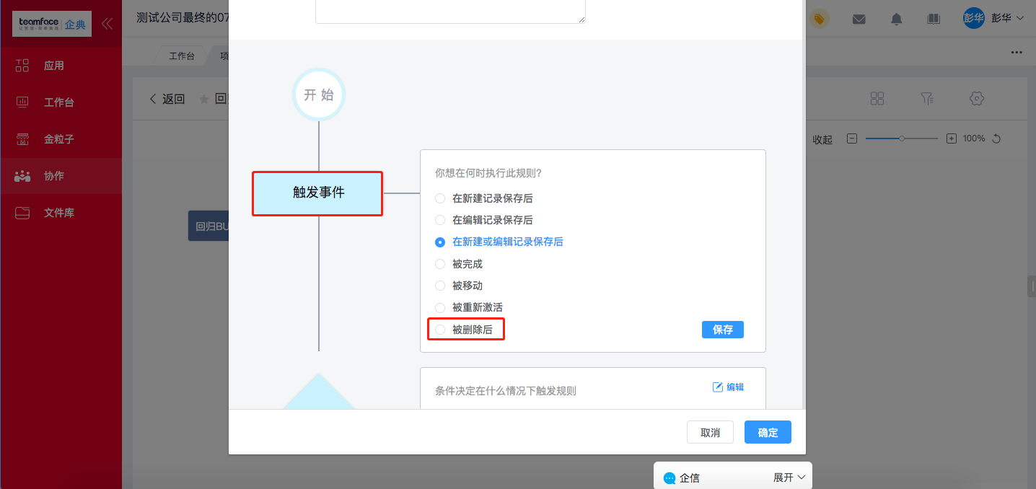The width and height of the screenshot is (1036, 489).
Task: Open the help book icon
Action: coord(934,19)
